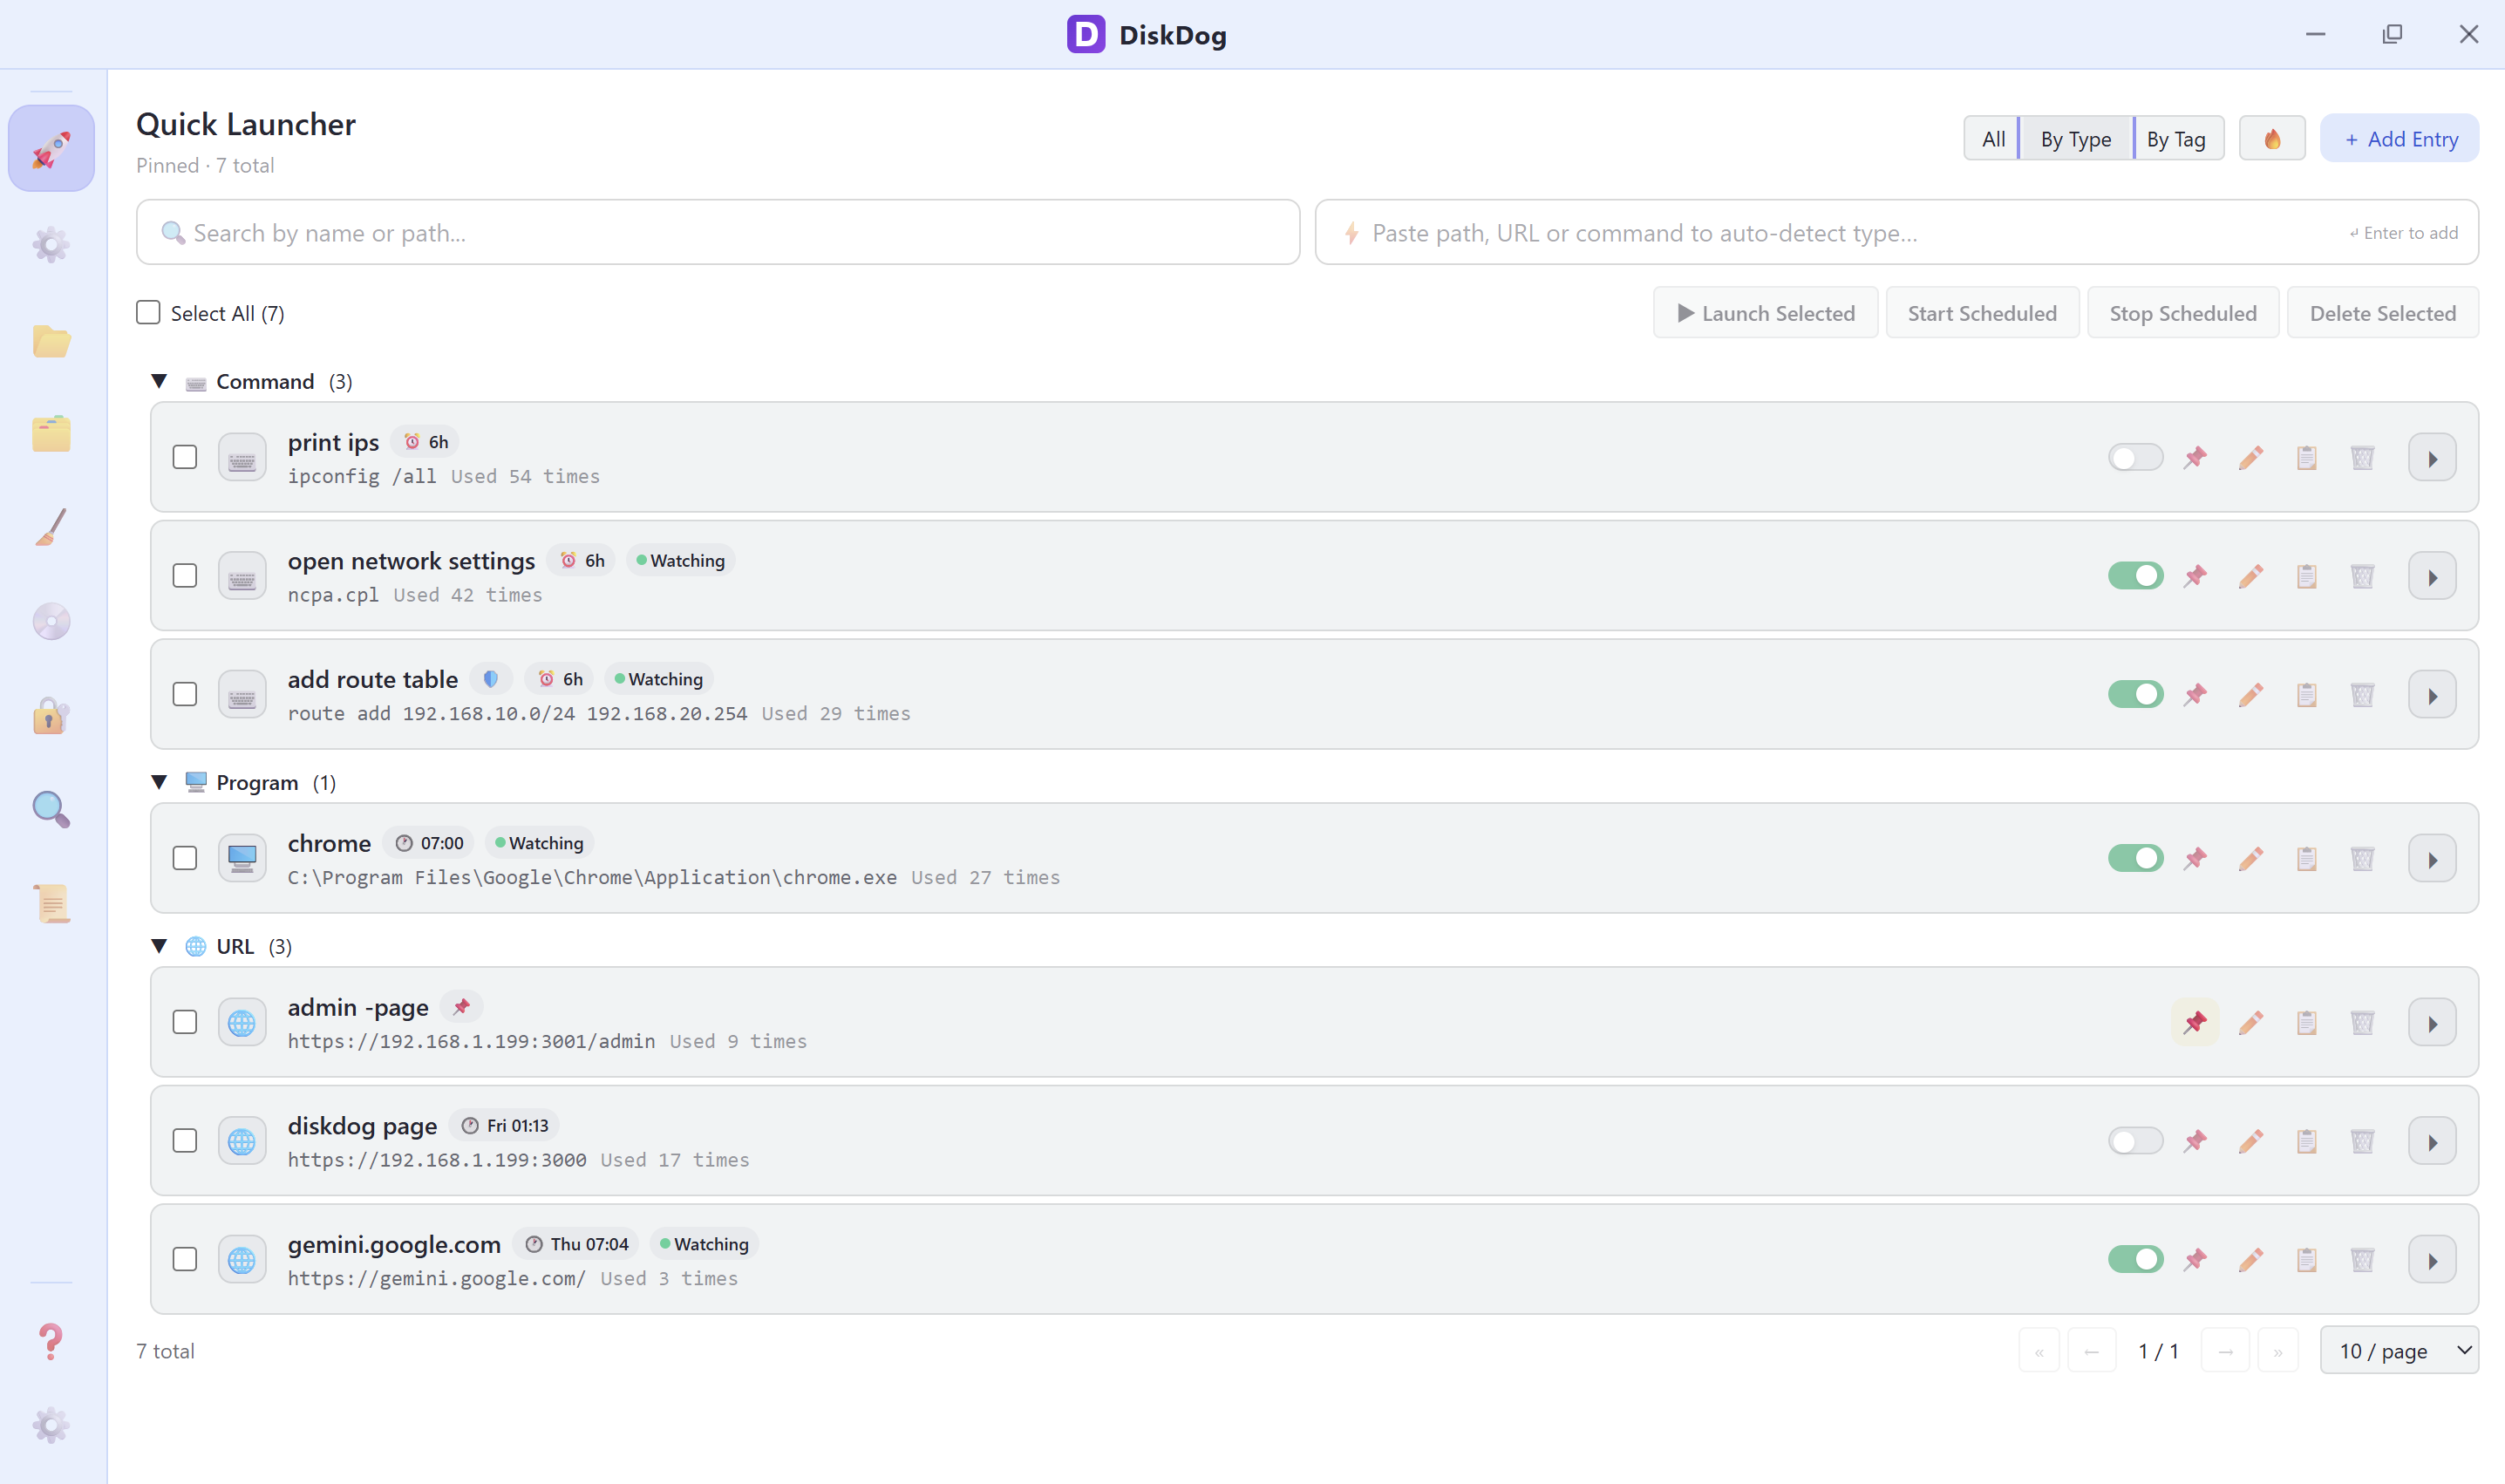The image size is (2505, 1484).
Task: Click the shield badge on add route table
Action: pos(490,680)
